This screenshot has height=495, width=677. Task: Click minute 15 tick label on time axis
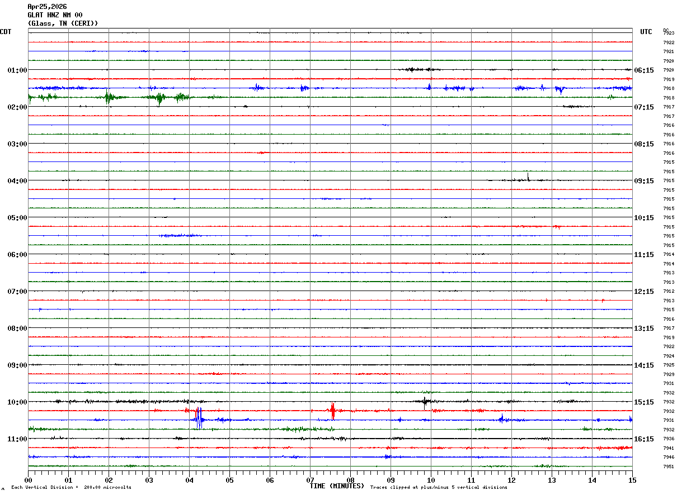(632, 480)
